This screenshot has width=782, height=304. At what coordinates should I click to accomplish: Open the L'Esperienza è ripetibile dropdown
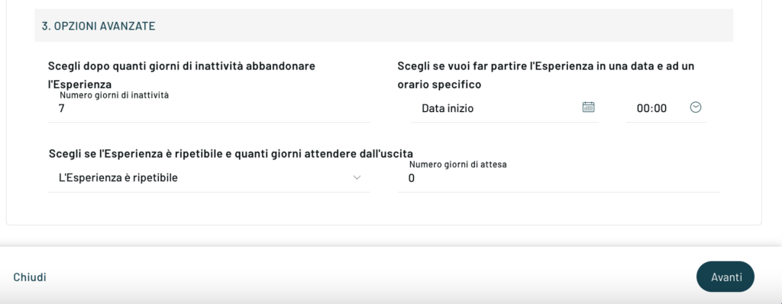pyautogui.click(x=209, y=178)
